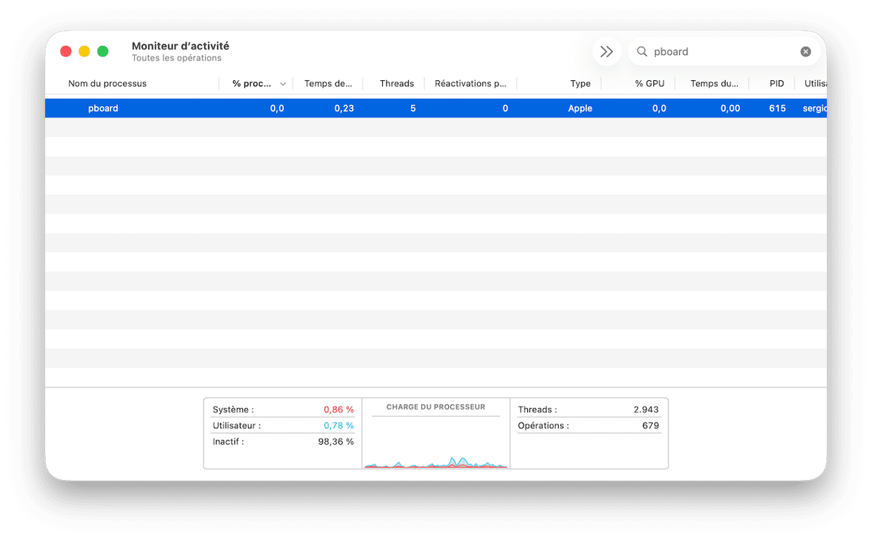872x540 pixels.
Task: Minimize window with the yellow button
Action: [x=85, y=52]
